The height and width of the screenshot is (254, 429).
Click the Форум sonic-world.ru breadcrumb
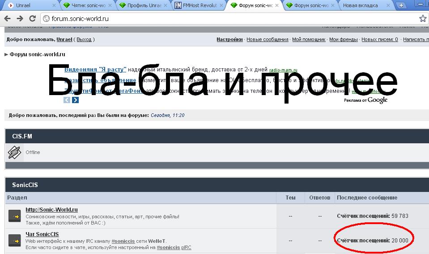click(x=38, y=54)
